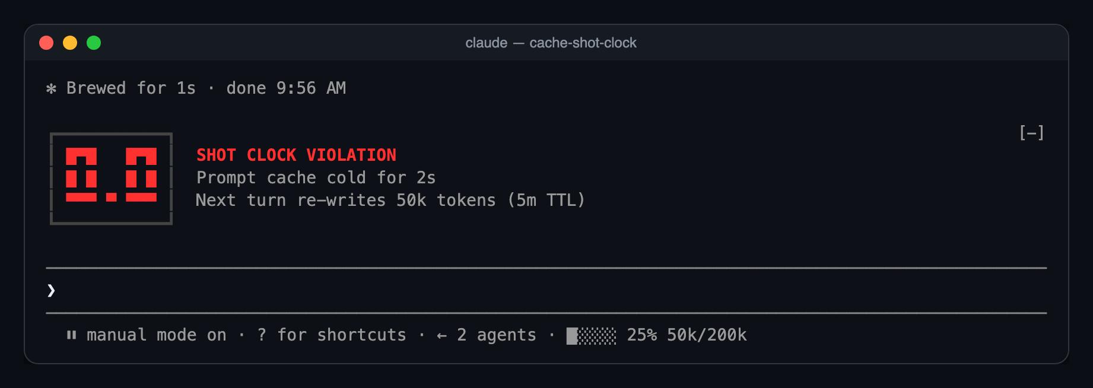Click the red 0.0 shot clock display

pyautogui.click(x=111, y=178)
